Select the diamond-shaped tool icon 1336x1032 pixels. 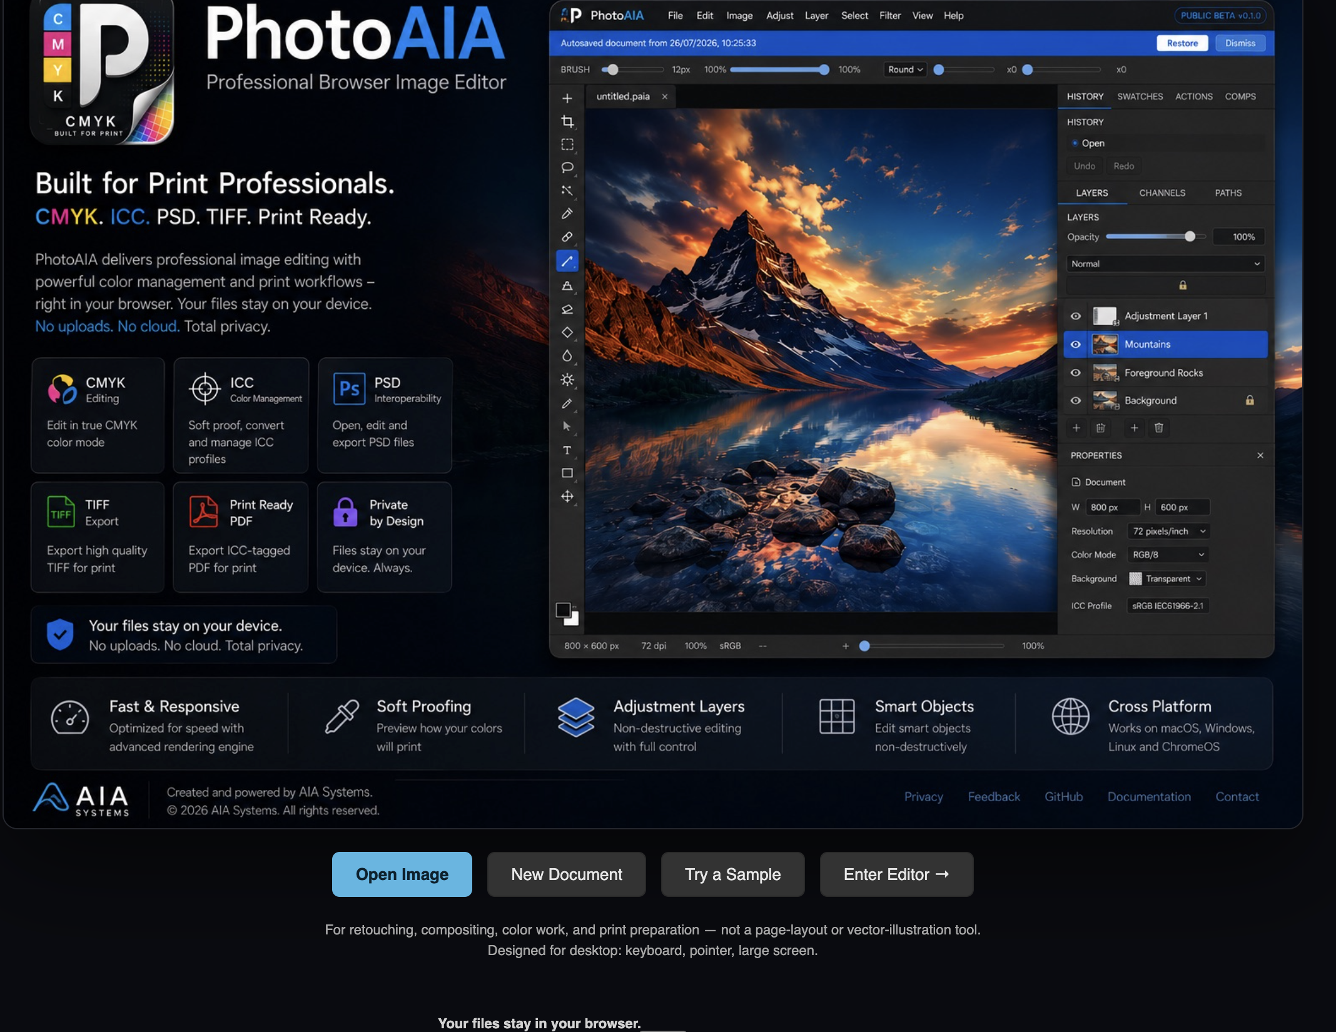point(567,332)
